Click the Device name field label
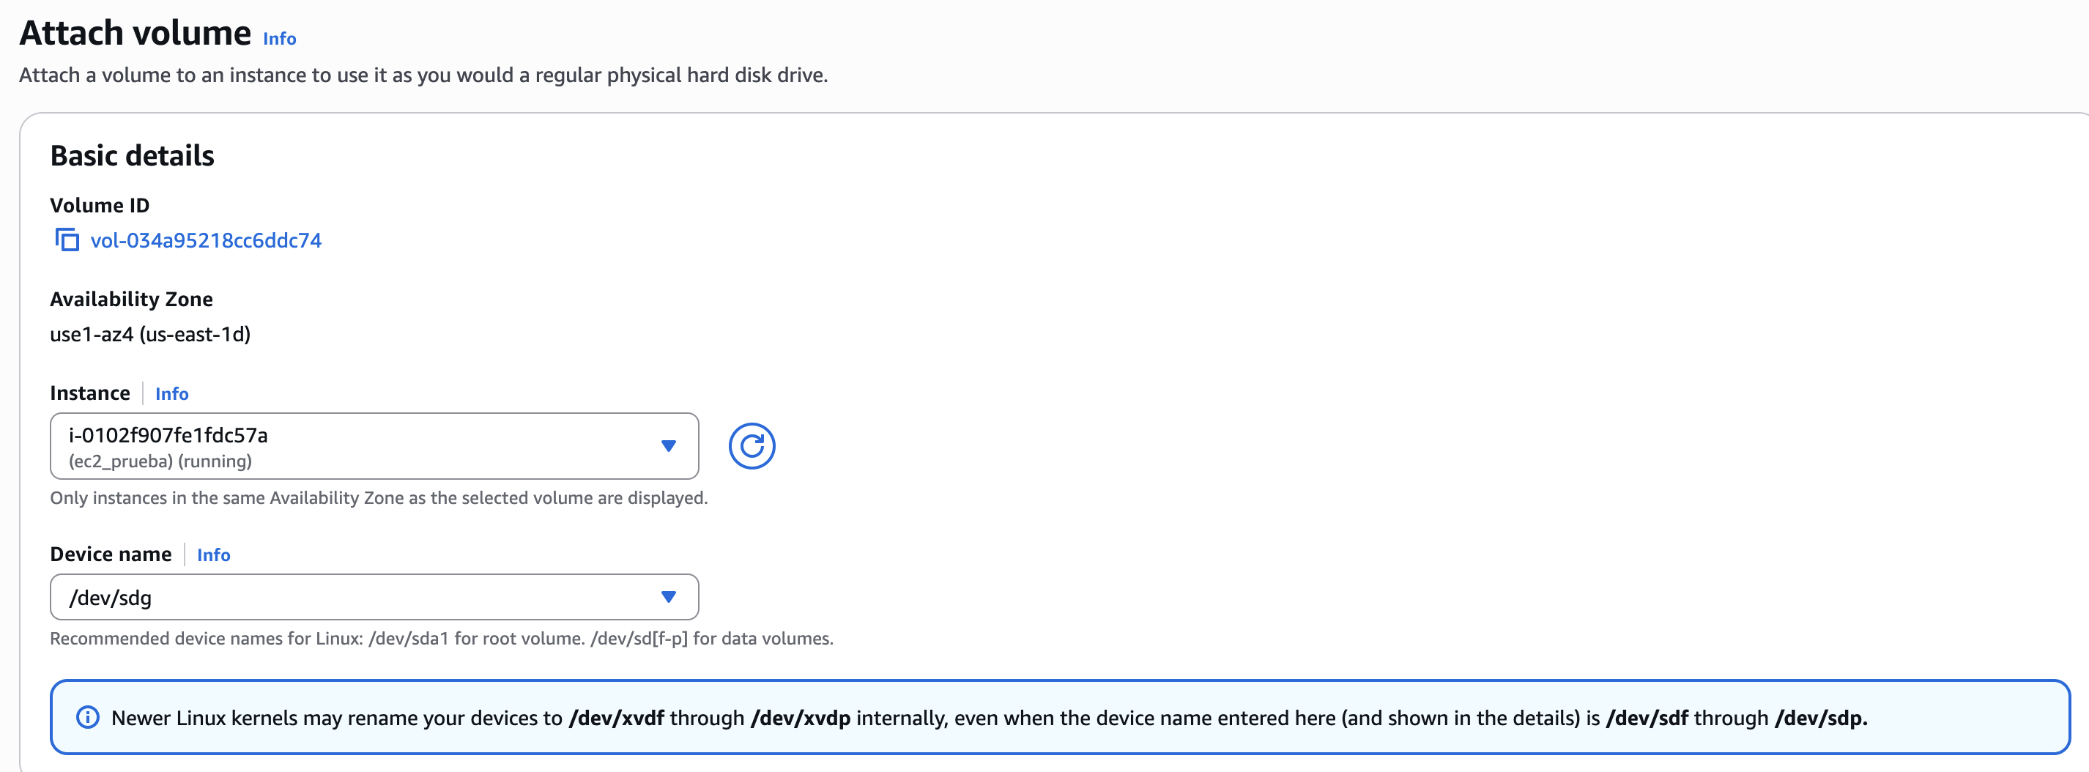Screen dimensions: 2089x772 (x=111, y=554)
